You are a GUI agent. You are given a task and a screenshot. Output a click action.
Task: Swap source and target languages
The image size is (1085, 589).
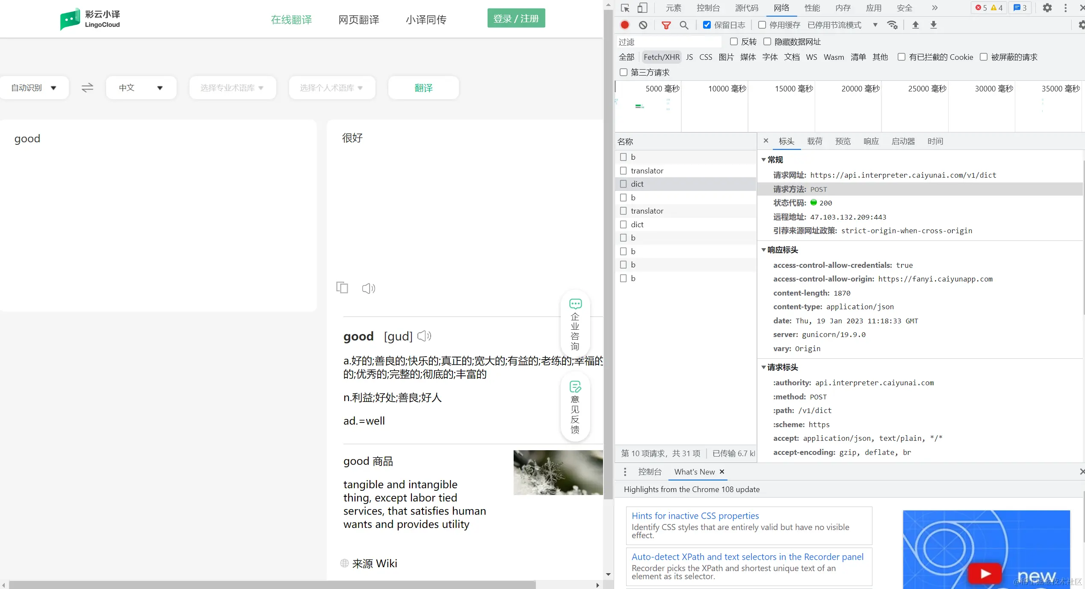tap(87, 88)
